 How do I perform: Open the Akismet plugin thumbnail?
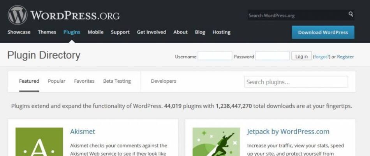(39, 142)
